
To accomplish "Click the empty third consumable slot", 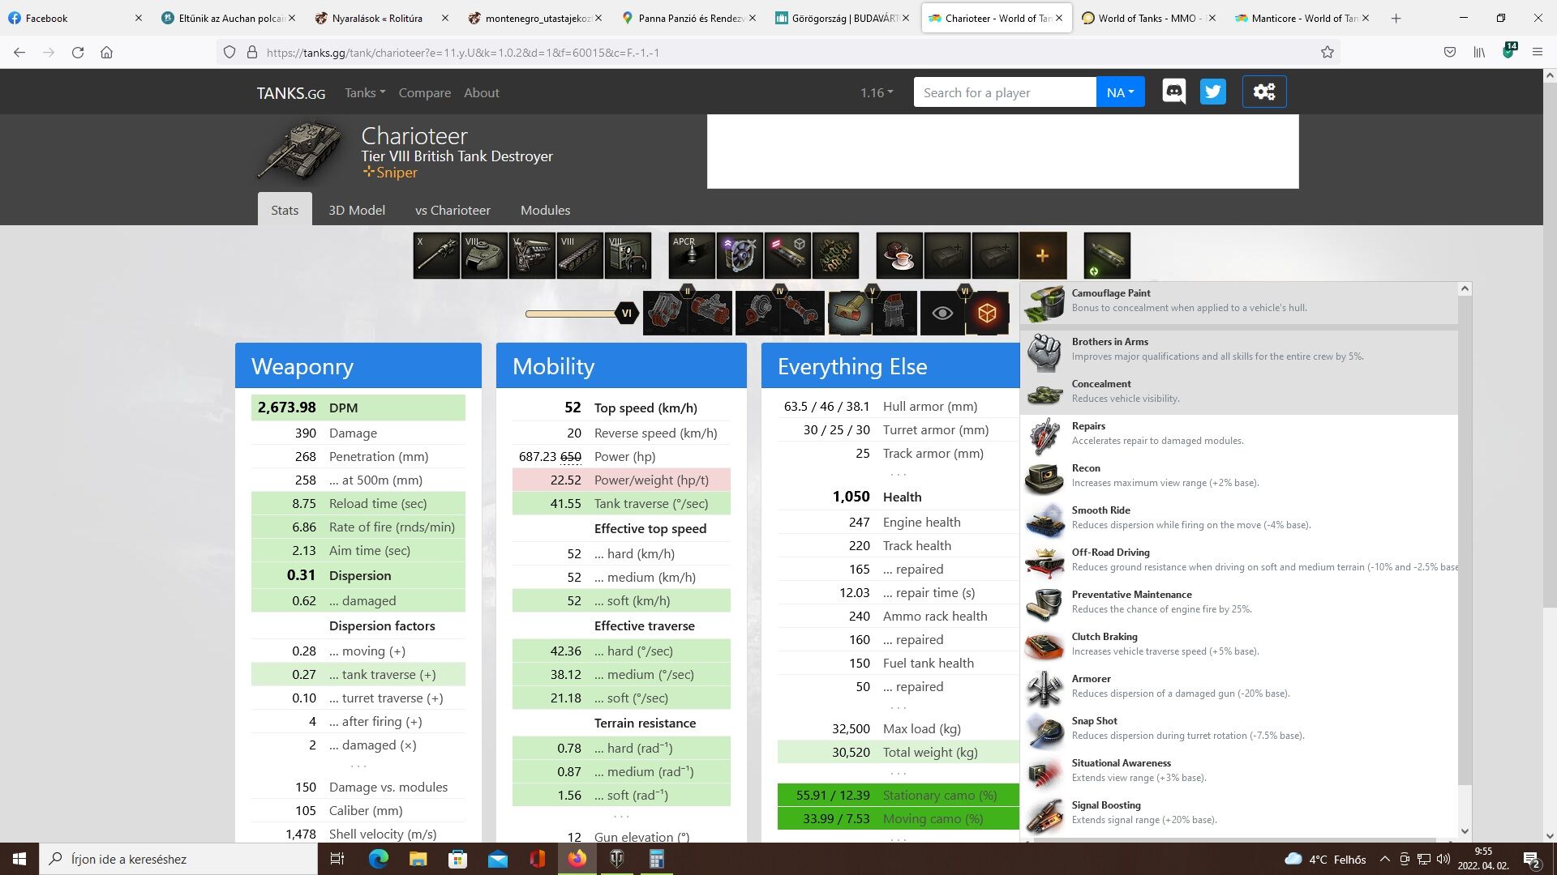I will coord(995,255).
